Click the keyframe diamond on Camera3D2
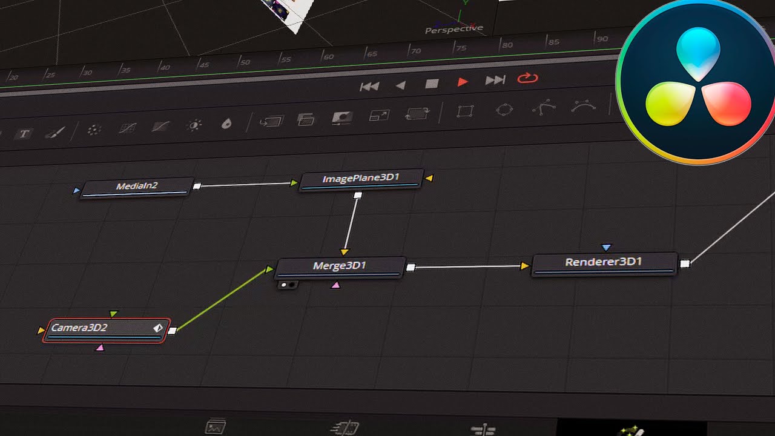The width and height of the screenshot is (775, 436). click(158, 328)
